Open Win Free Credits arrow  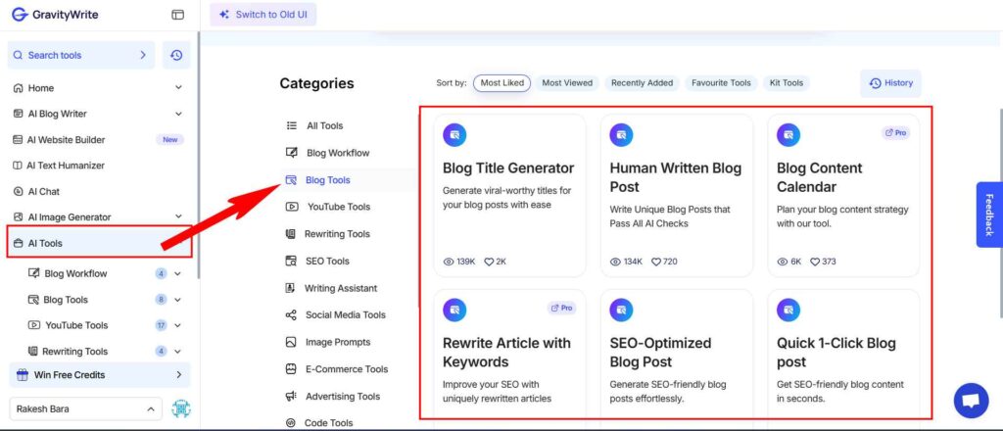pyautogui.click(x=178, y=375)
